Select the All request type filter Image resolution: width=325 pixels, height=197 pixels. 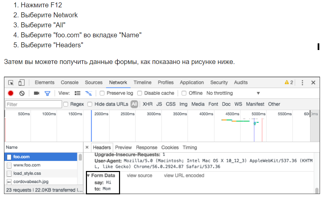134,104
